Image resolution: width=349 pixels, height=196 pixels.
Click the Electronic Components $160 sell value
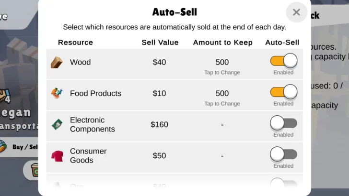click(160, 125)
